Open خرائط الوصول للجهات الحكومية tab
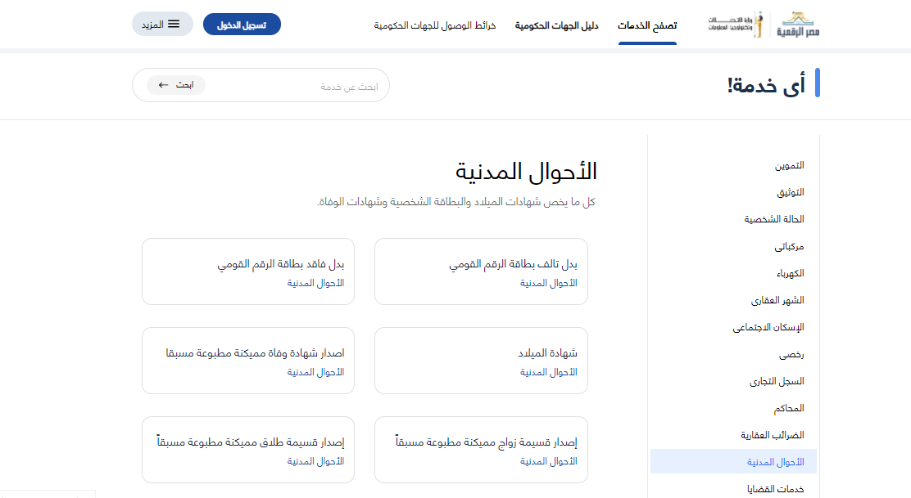 (434, 25)
